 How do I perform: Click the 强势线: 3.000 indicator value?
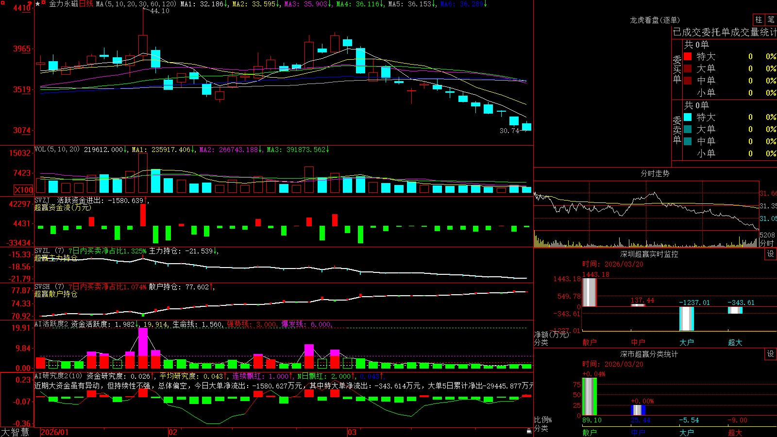pyautogui.click(x=252, y=324)
